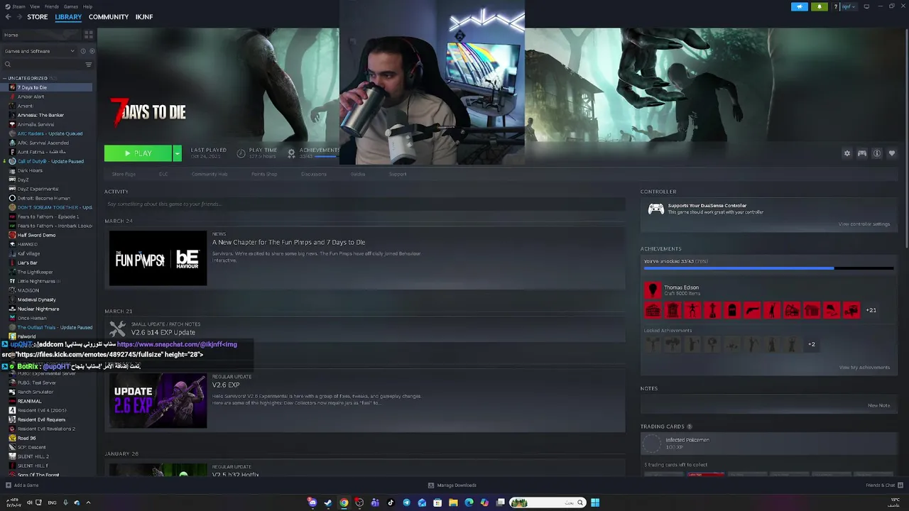
Task: Open the green notifications bell
Action: pyautogui.click(x=819, y=6)
